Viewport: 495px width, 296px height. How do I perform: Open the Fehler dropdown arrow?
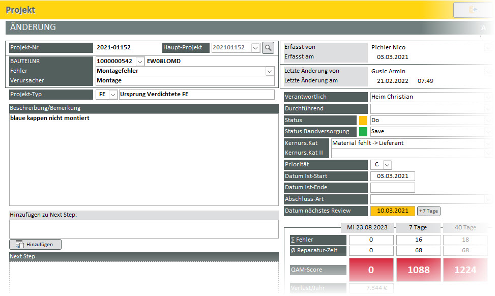click(269, 71)
